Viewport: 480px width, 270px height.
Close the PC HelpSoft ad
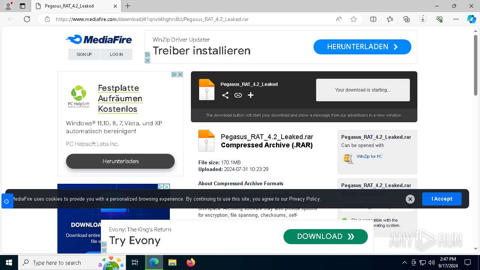pyautogui.click(x=180, y=75)
